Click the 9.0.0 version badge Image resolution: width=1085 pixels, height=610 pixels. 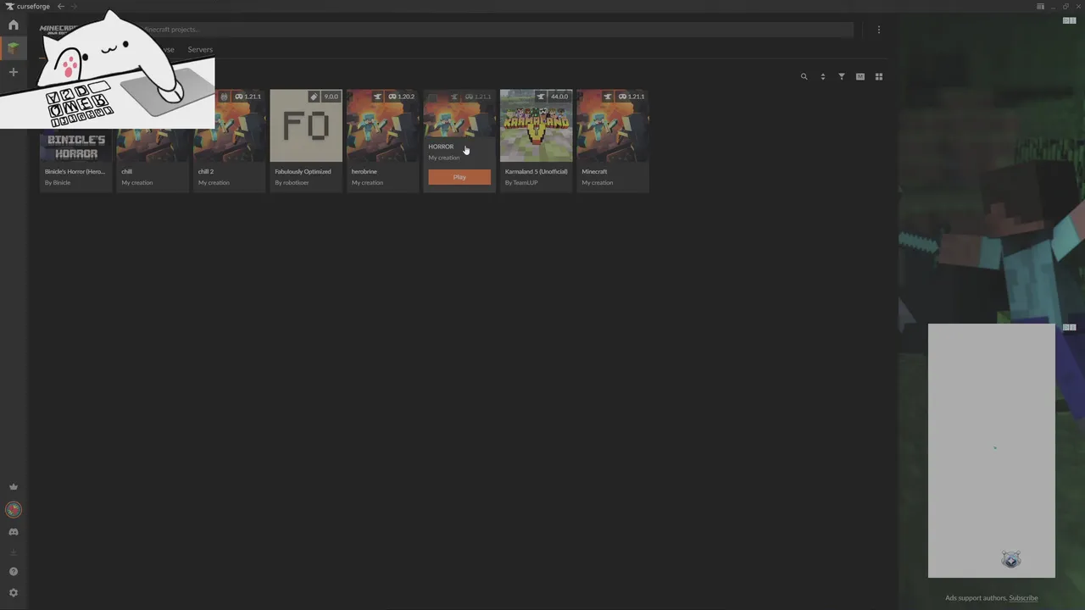pyautogui.click(x=331, y=97)
